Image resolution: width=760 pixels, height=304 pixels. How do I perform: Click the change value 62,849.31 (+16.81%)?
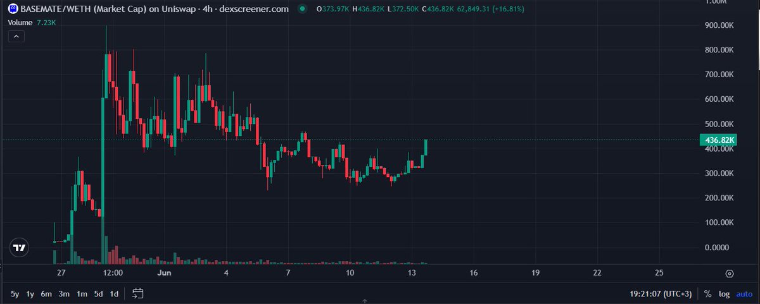491,9
